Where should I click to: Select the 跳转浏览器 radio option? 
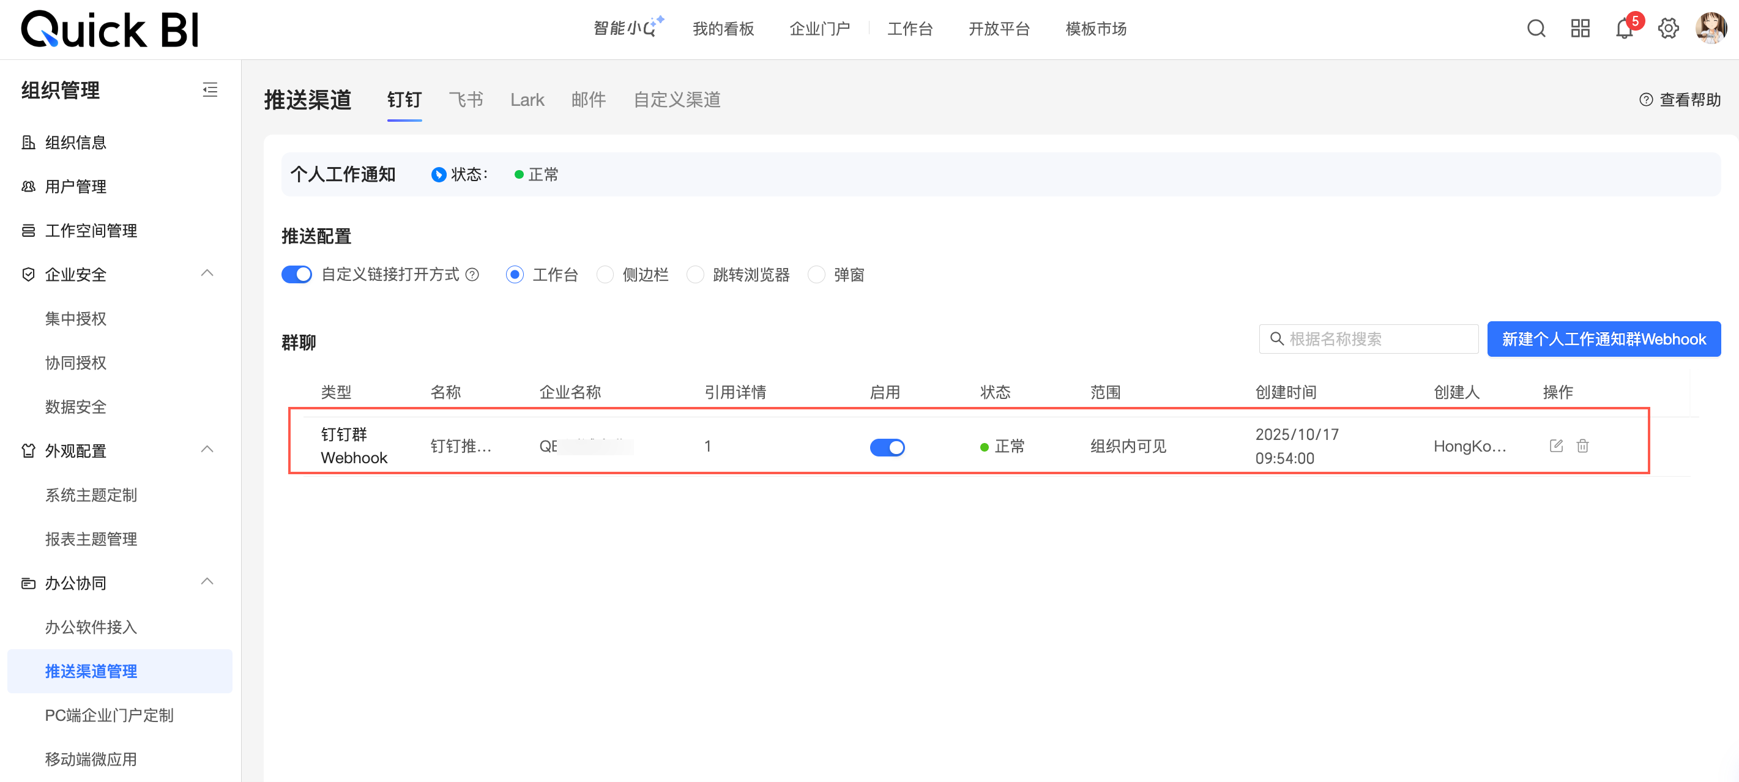pos(695,275)
